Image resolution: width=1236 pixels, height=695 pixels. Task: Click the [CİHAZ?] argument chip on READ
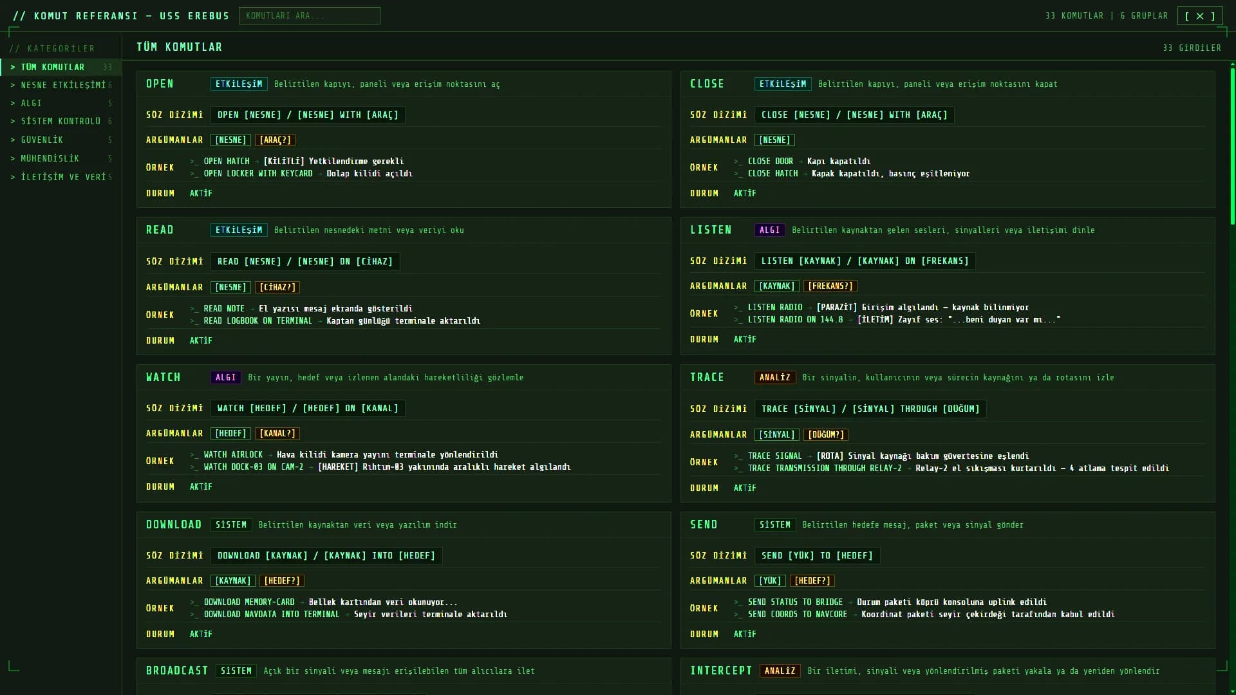277,287
